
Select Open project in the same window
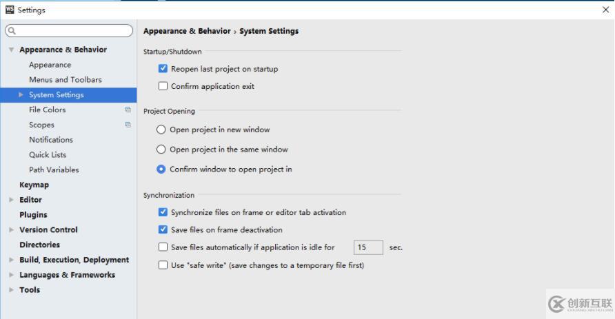pos(161,150)
